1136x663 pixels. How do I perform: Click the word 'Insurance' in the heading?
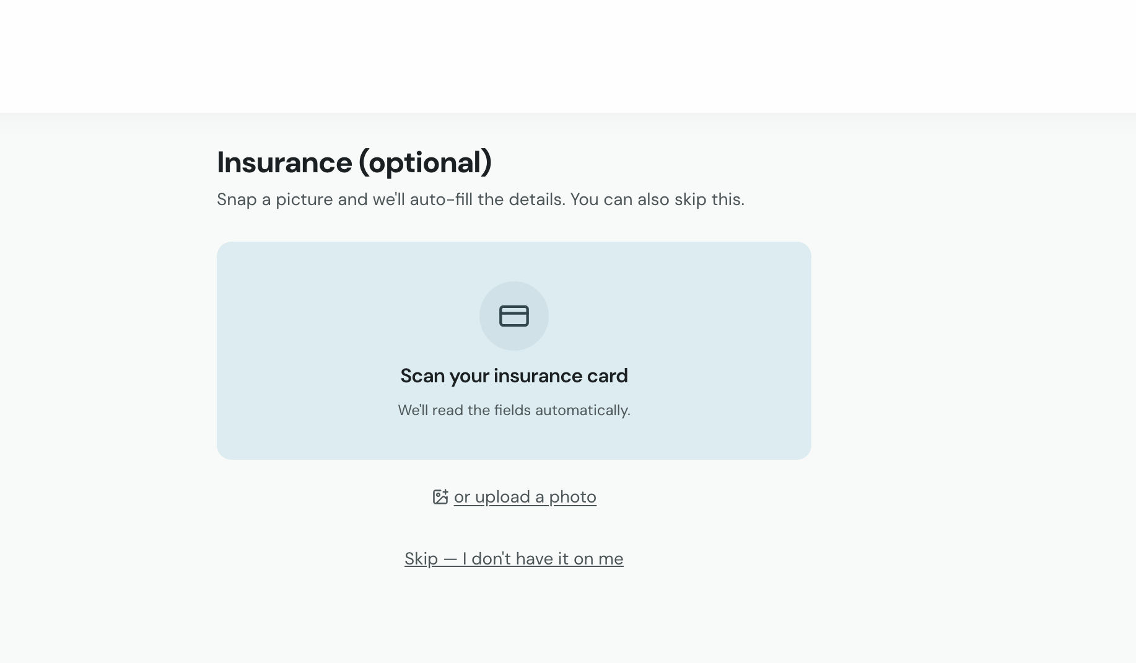click(284, 162)
